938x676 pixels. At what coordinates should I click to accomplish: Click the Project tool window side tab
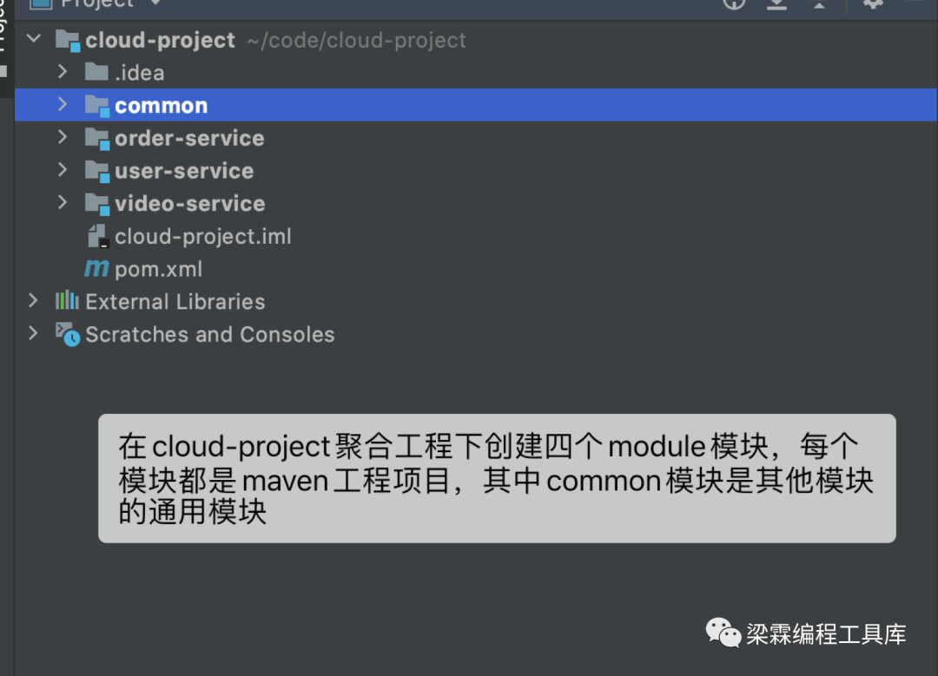point(4,36)
